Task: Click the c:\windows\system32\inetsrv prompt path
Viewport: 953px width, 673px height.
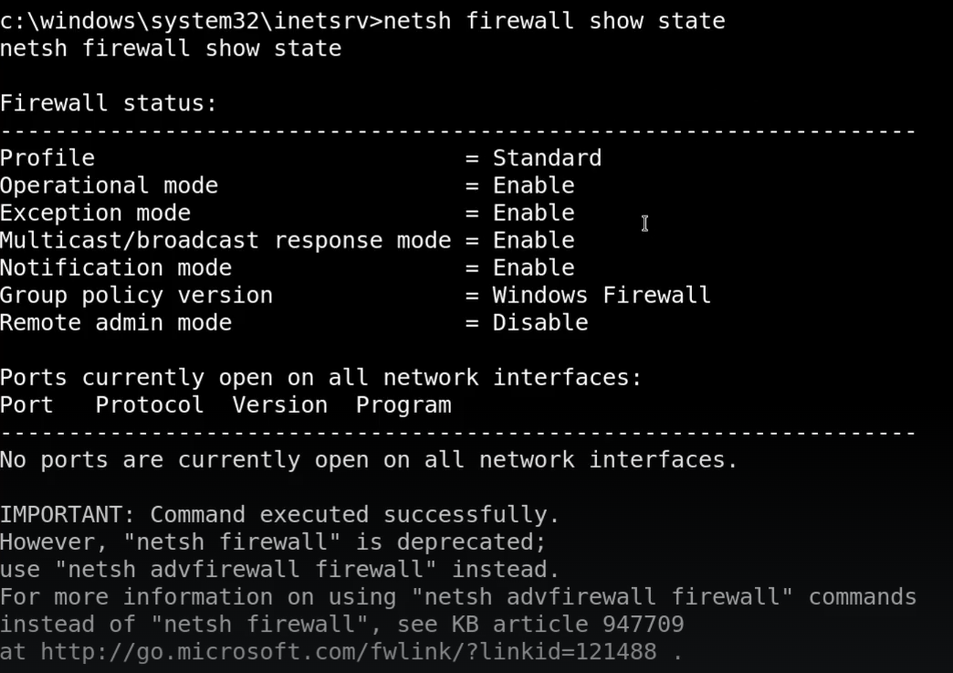Action: point(184,21)
